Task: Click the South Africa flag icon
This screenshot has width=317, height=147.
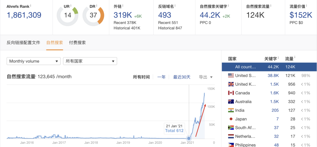Action: coord(231,128)
